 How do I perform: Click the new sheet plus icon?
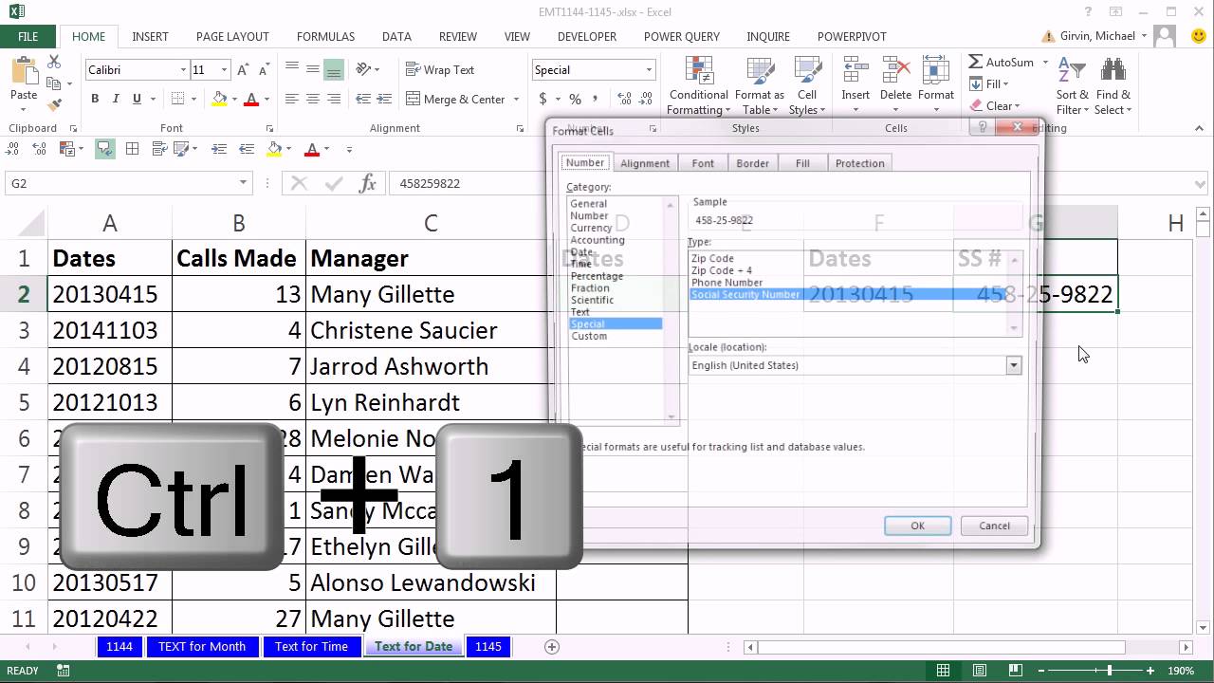552,647
